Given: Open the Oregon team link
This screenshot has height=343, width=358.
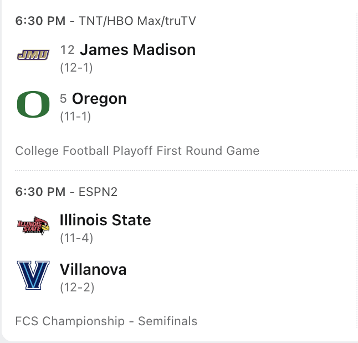Looking at the screenshot, I should (99, 99).
